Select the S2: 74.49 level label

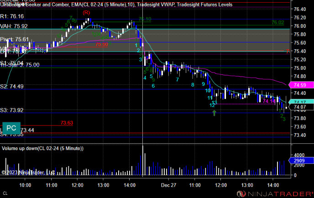coord(12,87)
